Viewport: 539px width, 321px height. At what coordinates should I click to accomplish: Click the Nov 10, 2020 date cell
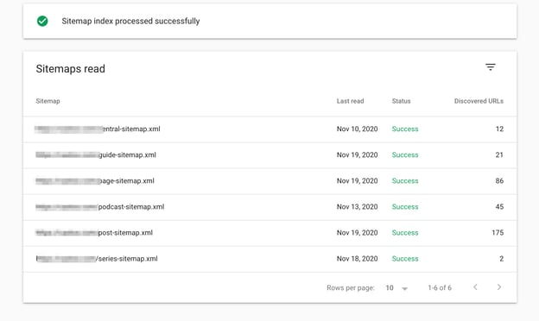pos(357,129)
